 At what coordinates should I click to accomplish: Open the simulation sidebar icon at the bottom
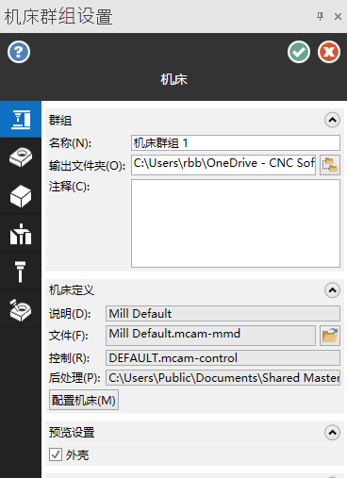[x=21, y=310]
